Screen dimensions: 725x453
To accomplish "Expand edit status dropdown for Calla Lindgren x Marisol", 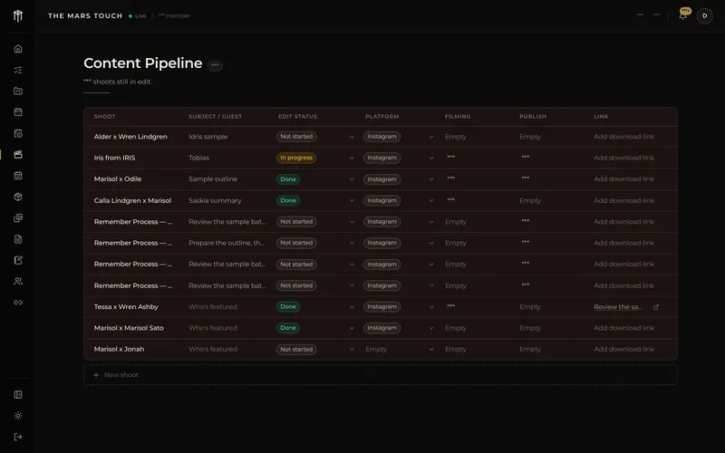I will (x=352, y=200).
